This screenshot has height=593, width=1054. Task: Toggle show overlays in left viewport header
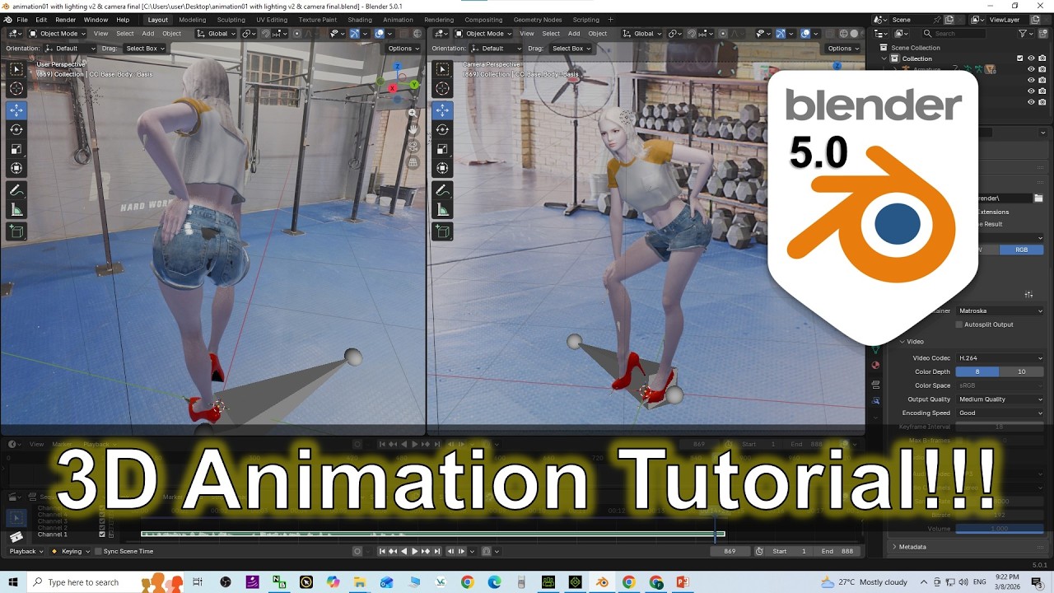click(x=379, y=34)
